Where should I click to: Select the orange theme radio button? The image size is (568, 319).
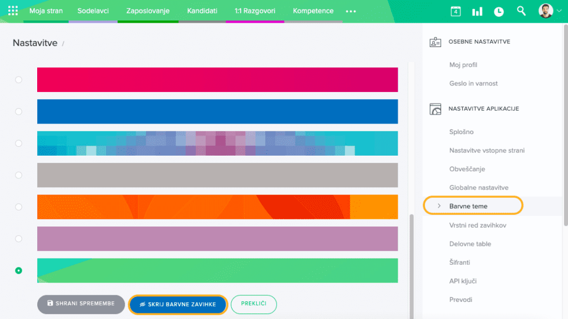pos(19,207)
